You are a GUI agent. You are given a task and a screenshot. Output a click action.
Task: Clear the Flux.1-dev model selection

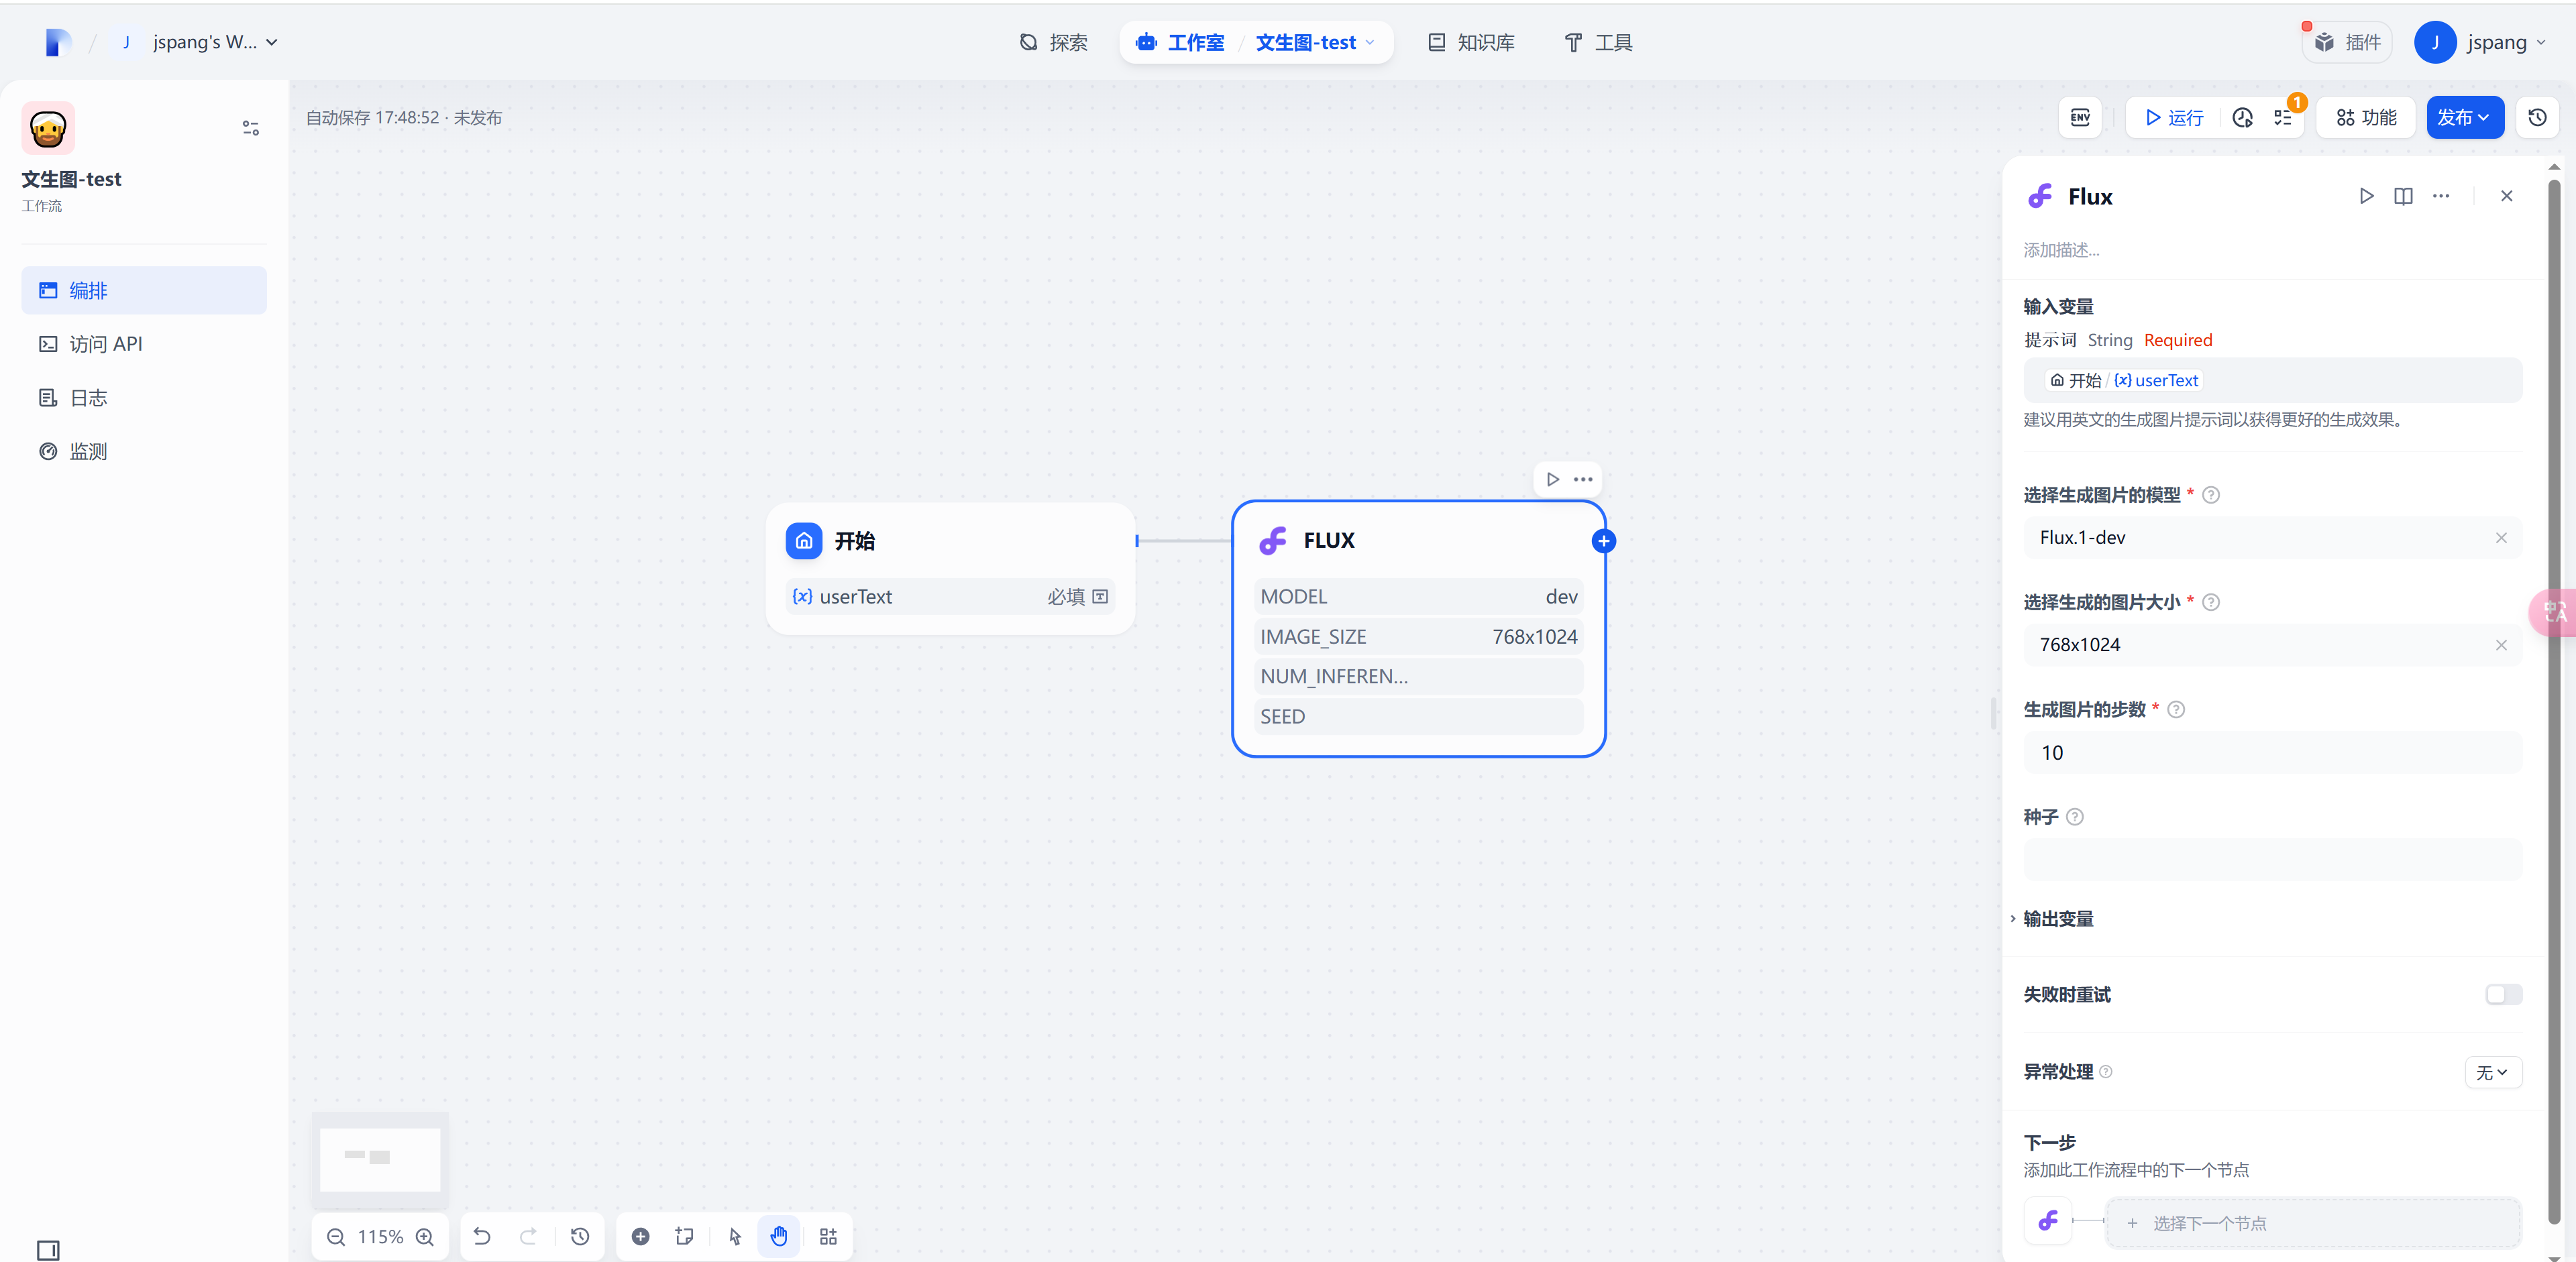2500,538
